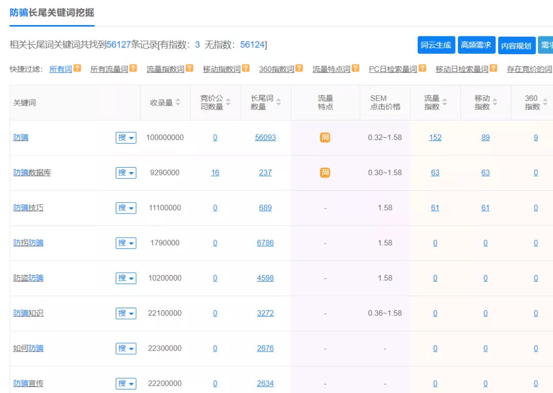The width and height of the screenshot is (553, 393).
Task: Click the 高频需求 button
Action: click(477, 45)
